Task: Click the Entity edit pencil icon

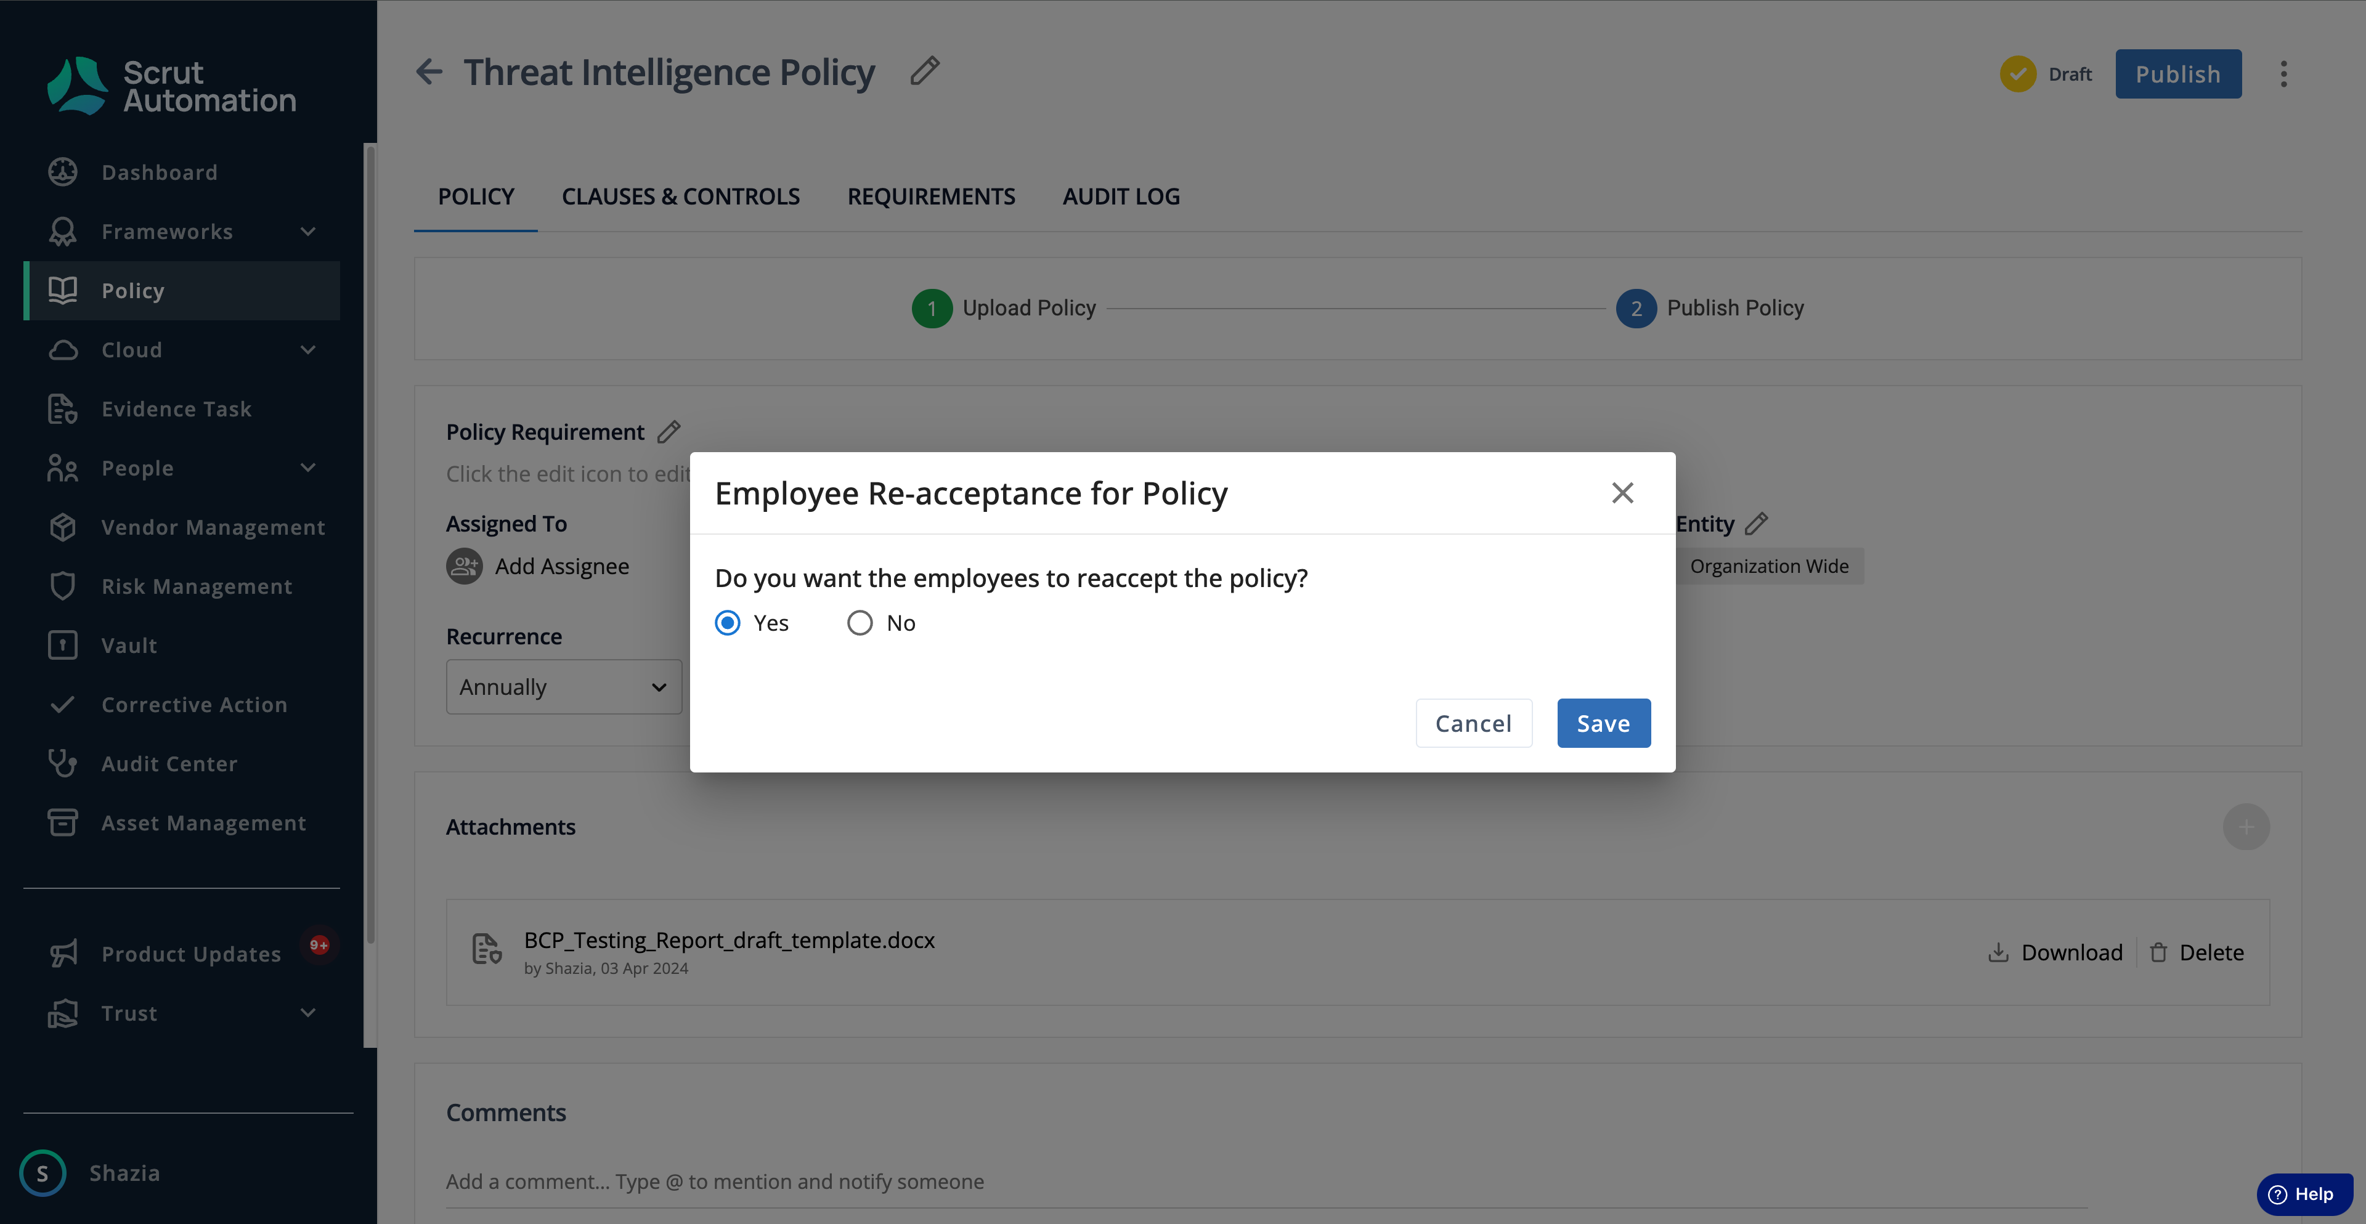Action: (x=1756, y=524)
